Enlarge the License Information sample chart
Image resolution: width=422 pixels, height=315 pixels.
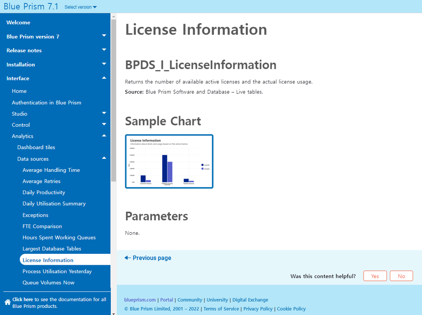pos(169,161)
